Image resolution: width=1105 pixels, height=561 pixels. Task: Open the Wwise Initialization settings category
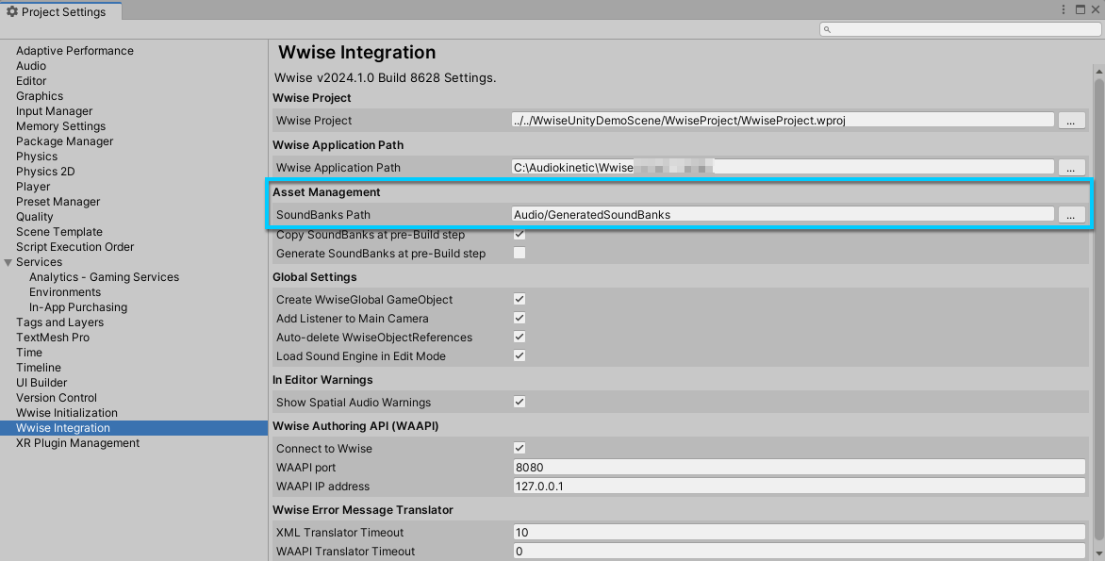tap(67, 413)
